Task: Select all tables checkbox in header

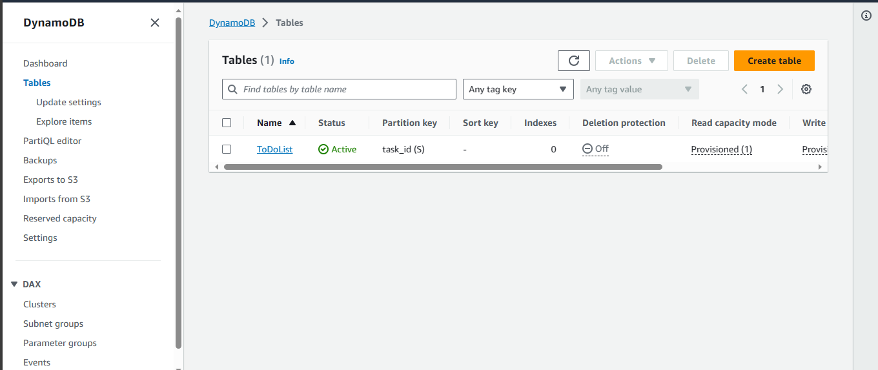Action: [x=227, y=123]
